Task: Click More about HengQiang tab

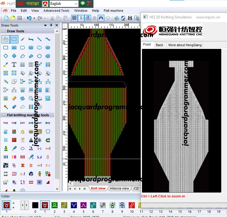Action: click(185, 45)
